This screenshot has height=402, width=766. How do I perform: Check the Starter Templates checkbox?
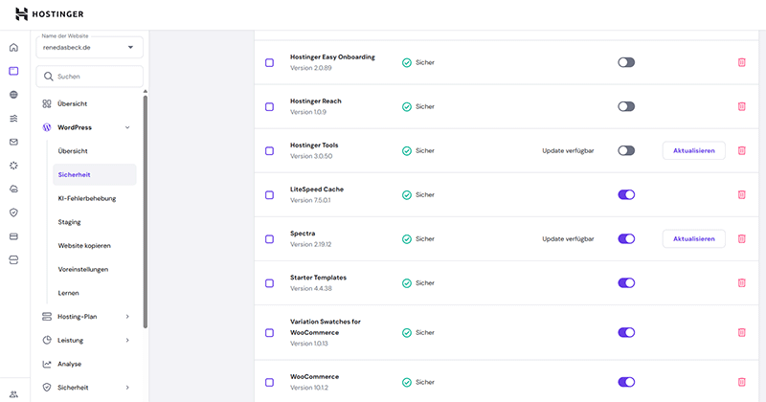point(270,283)
